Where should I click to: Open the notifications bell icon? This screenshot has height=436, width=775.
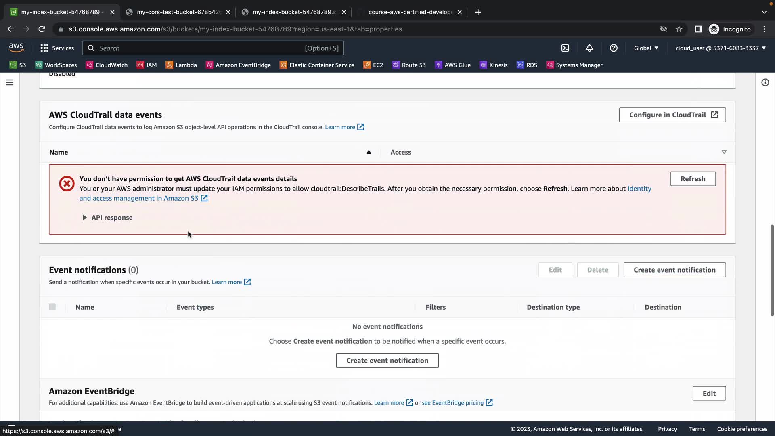coord(589,48)
